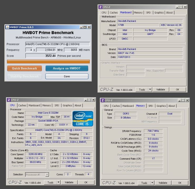Open SPD tab in Memory window

coord(150,106)
